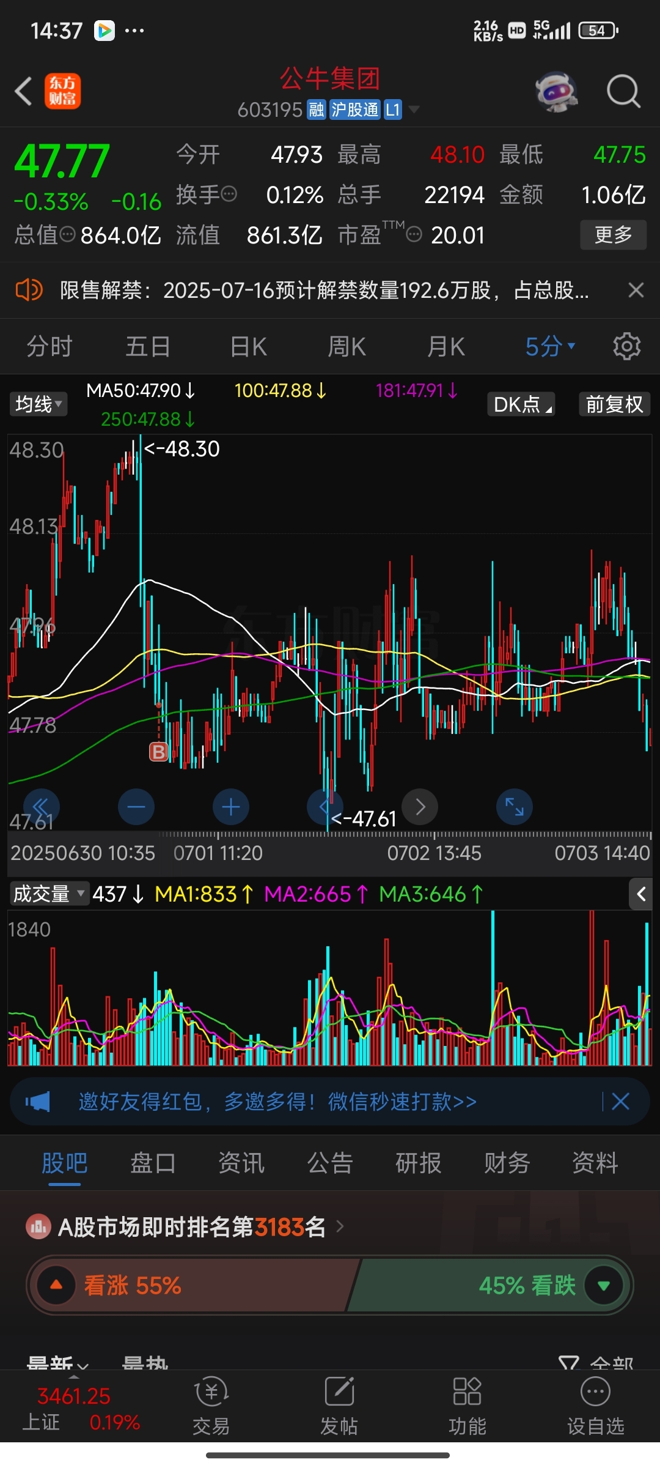The width and height of the screenshot is (660, 1468).
Task: Switch to 五日 chart tab
Action: coord(148,347)
